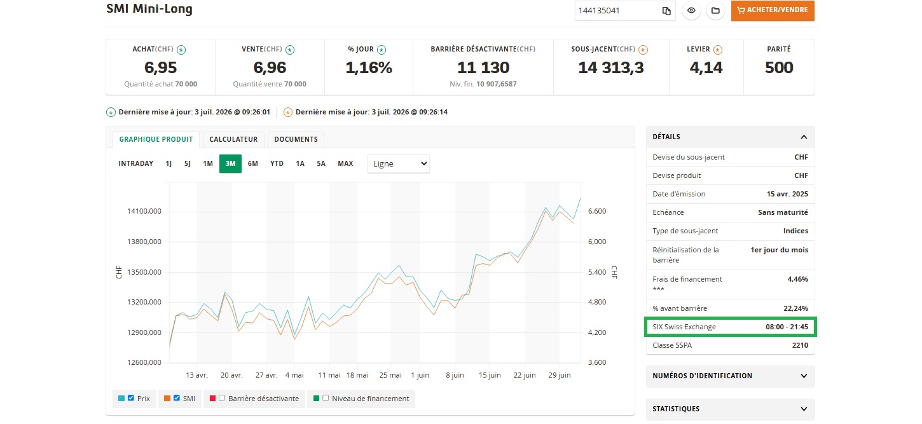This screenshot has width=922, height=424.
Task: Select the 3M chart period
Action: coord(230,163)
